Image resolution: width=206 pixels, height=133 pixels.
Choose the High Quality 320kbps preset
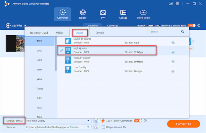click(x=123, y=50)
